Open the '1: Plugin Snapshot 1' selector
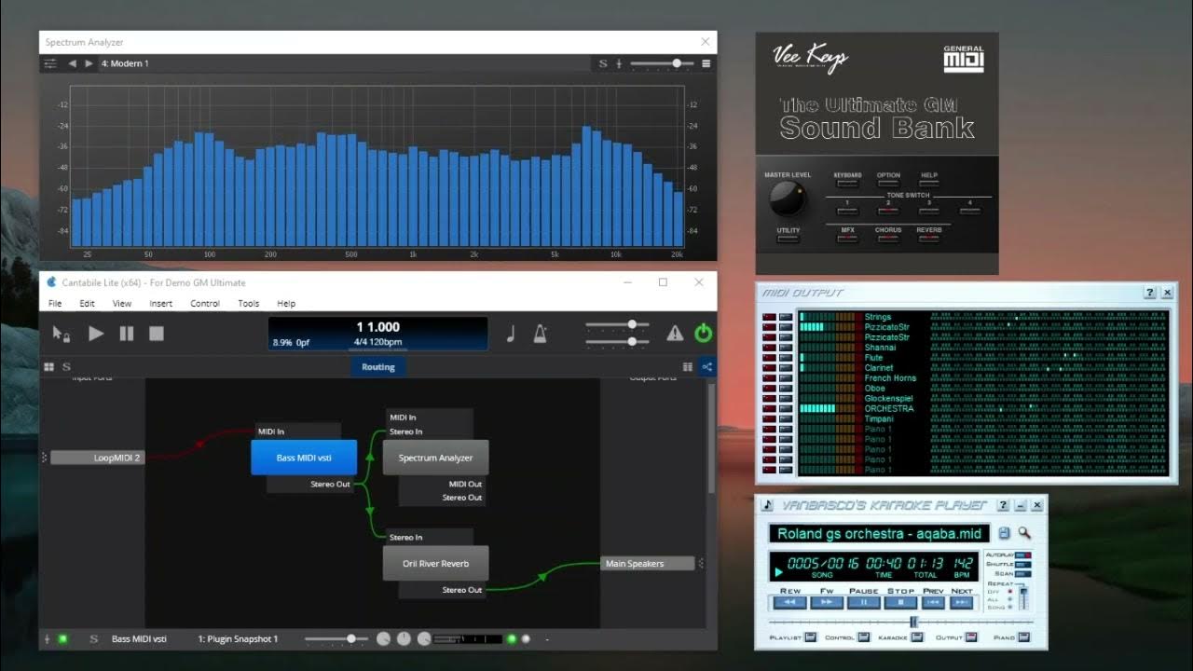The height and width of the screenshot is (671, 1193). click(238, 638)
